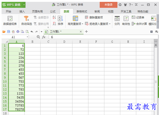Collapse the ribbon with the up-arrow icon
This screenshot has height=115, width=159.
(136, 5)
